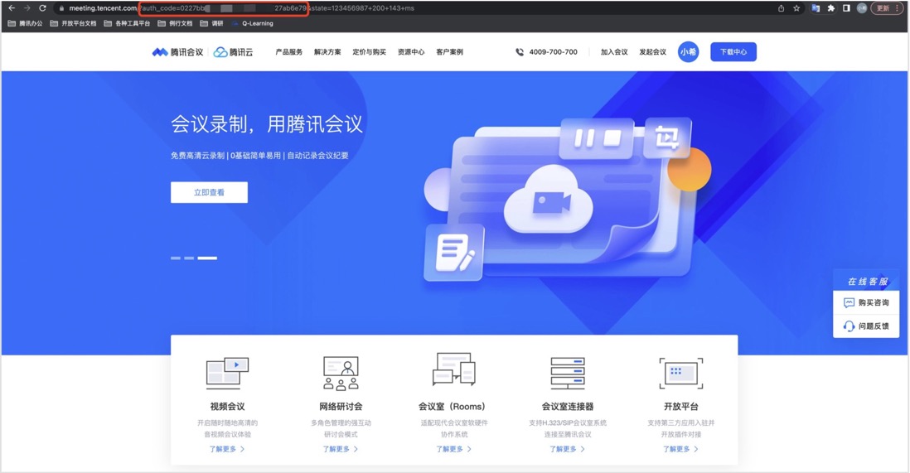Click the 视频会议 heading
The height and width of the screenshot is (473, 910).
tap(227, 406)
